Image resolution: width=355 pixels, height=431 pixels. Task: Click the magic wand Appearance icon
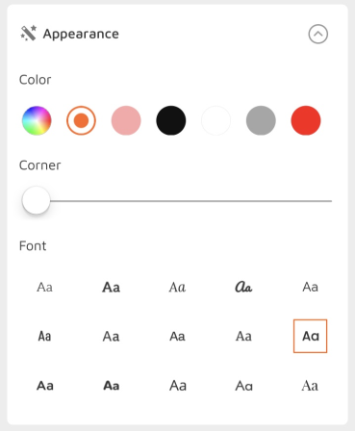pos(28,34)
